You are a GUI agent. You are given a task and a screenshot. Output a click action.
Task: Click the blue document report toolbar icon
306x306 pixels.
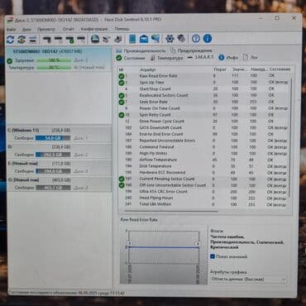132,39
